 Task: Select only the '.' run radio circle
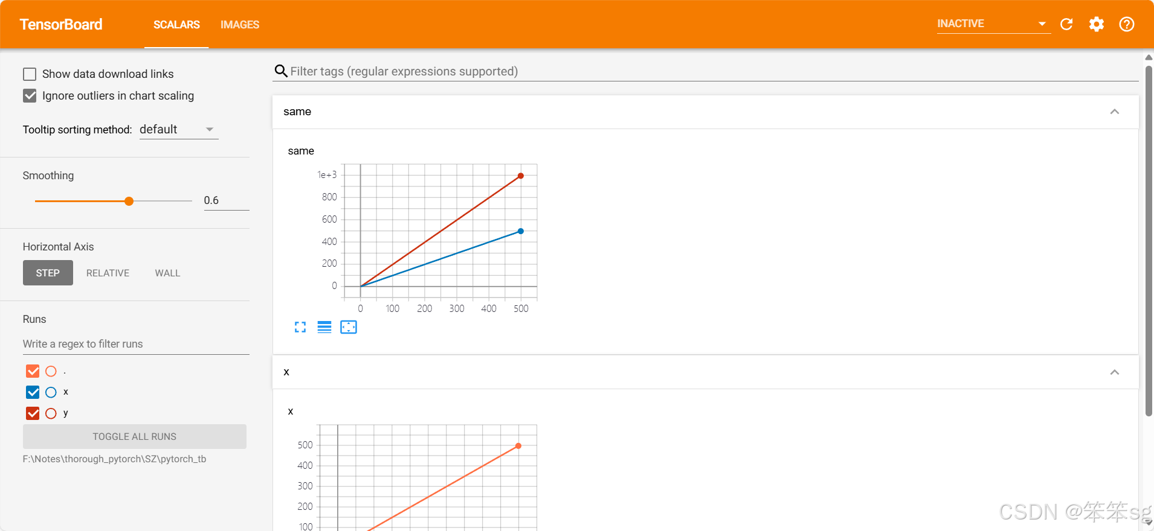tap(51, 371)
